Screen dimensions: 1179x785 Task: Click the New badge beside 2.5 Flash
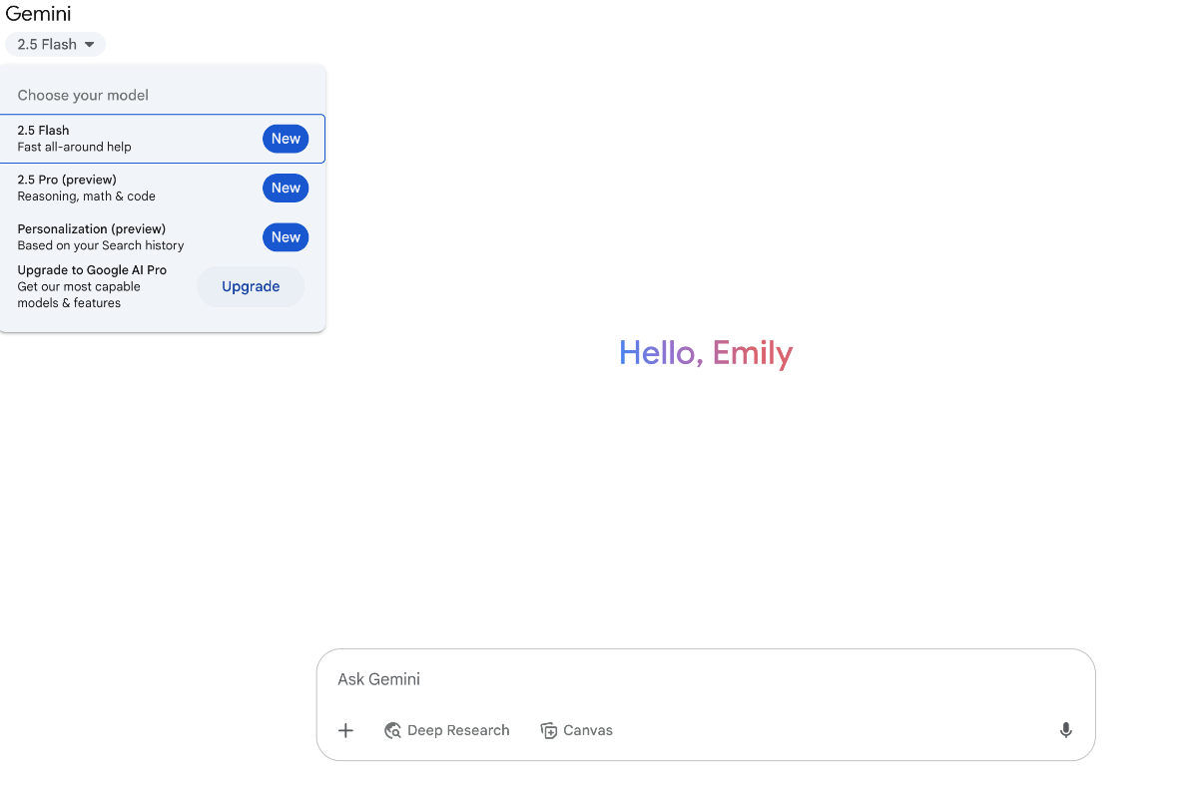[286, 139]
